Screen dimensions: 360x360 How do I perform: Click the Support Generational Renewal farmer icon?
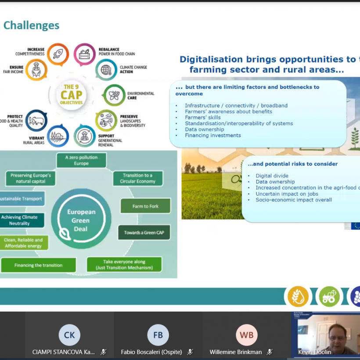(84, 136)
